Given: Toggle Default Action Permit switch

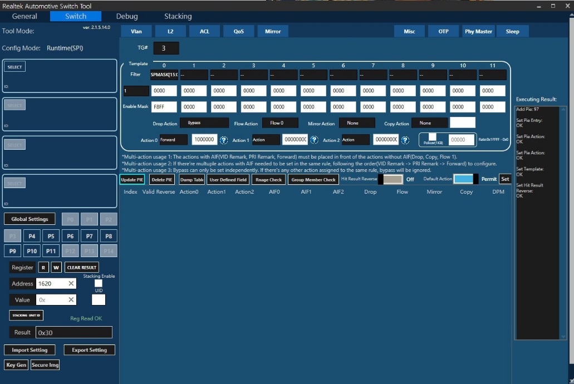Looking at the screenshot, I should (x=465, y=179).
